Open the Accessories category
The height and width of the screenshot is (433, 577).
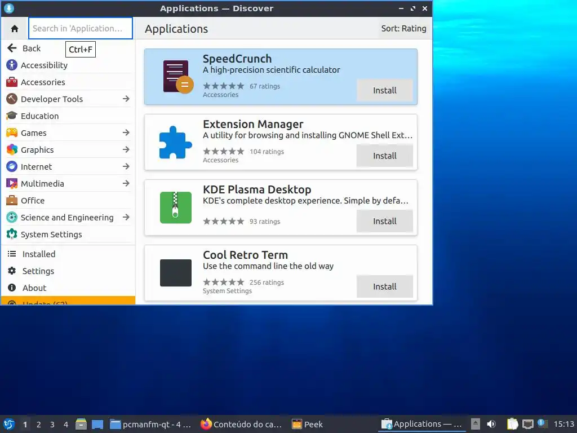(68, 82)
